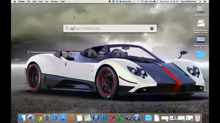Open the Wi-Fi status menu

(142, 1)
